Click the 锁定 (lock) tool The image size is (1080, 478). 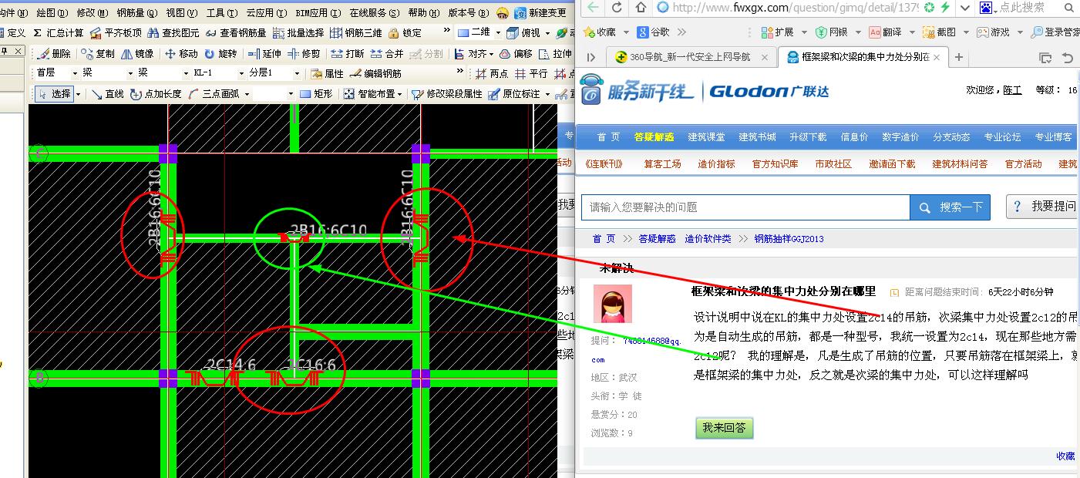click(405, 33)
